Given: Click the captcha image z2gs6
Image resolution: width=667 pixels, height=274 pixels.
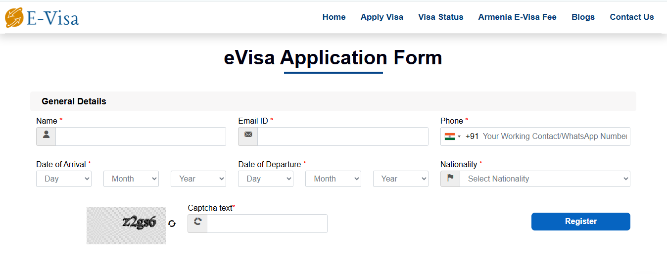Looking at the screenshot, I should point(126,226).
